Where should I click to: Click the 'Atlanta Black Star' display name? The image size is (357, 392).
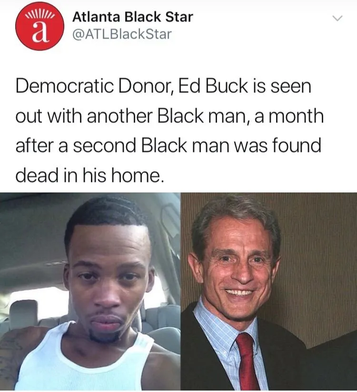(x=133, y=17)
